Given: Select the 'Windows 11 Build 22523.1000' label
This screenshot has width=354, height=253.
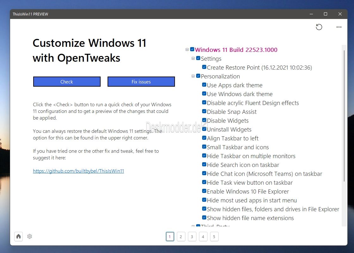Looking at the screenshot, I should pyautogui.click(x=236, y=50).
